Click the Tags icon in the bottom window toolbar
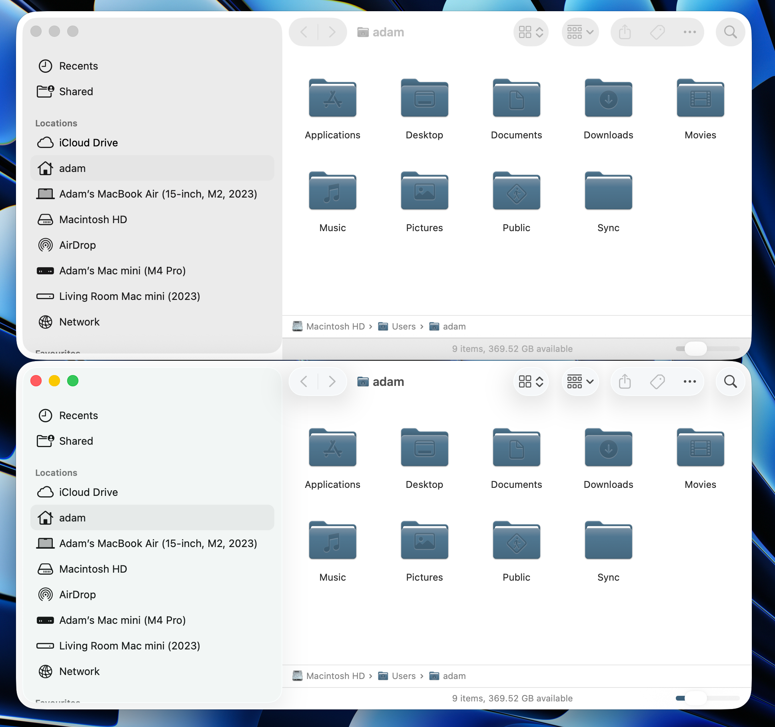The height and width of the screenshot is (727, 775). pos(657,381)
